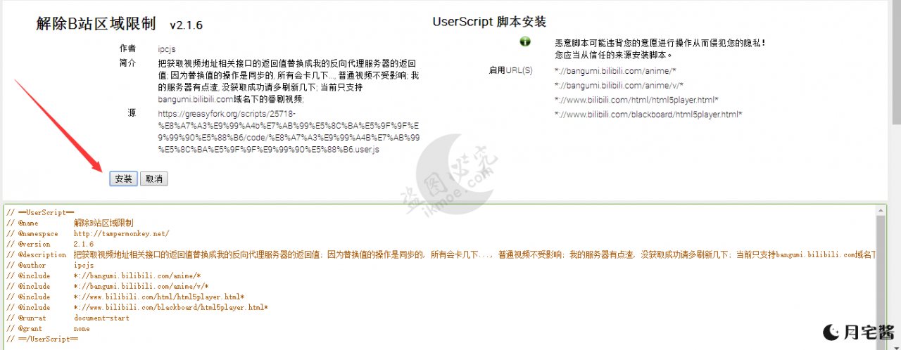Click the @namespace http://tampermonkey.net/ line

coord(88,233)
